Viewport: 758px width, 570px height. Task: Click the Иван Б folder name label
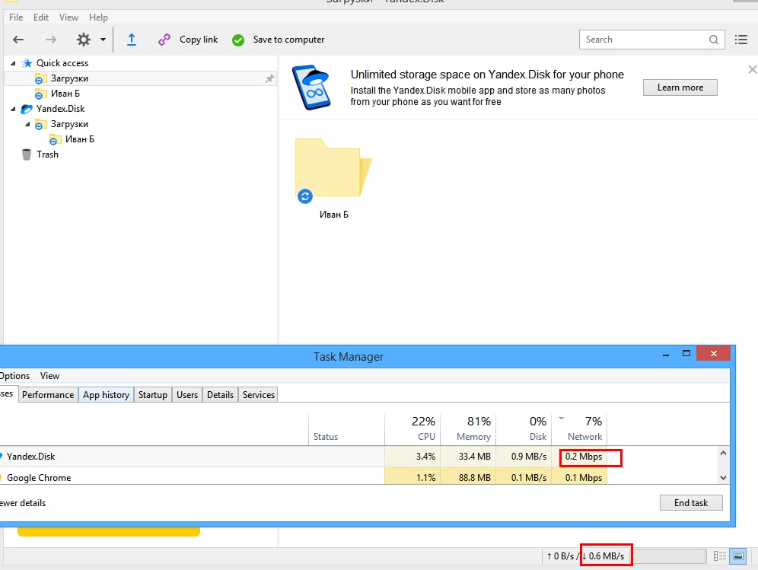(333, 215)
